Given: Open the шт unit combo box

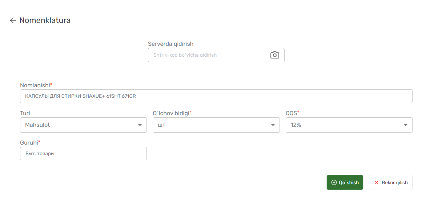Looking at the screenshot, I should (x=216, y=125).
